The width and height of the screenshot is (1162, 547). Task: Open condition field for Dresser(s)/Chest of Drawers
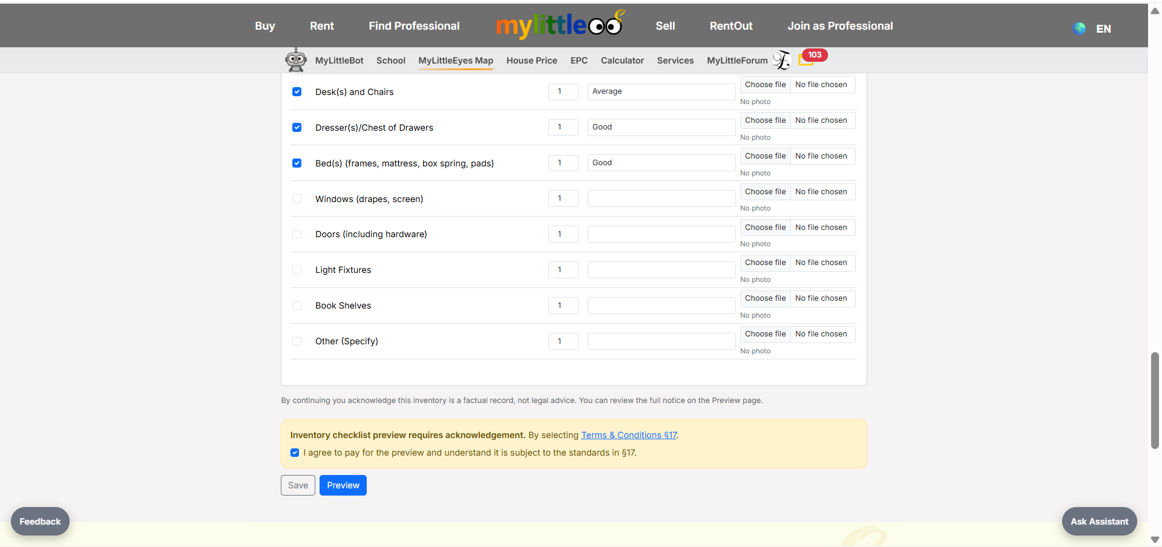[x=661, y=127]
